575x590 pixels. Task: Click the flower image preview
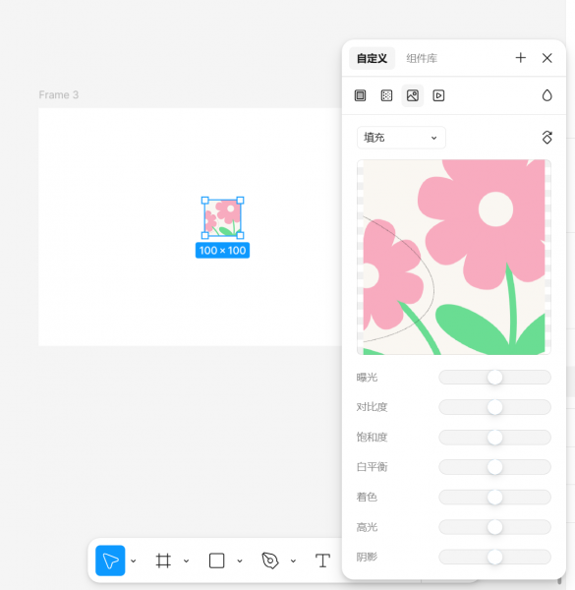[x=454, y=257]
